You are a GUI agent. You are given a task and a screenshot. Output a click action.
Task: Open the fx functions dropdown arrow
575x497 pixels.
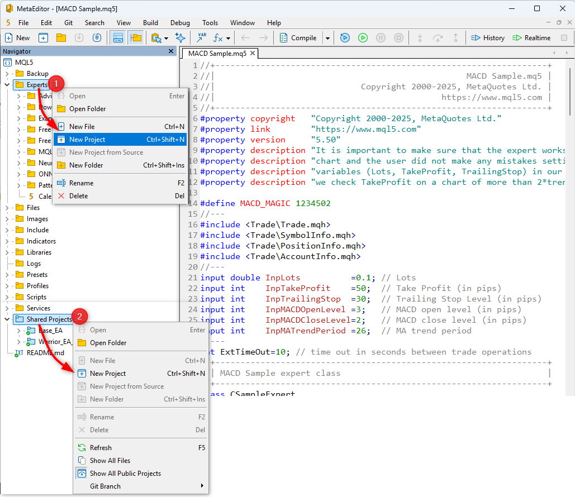(228, 38)
